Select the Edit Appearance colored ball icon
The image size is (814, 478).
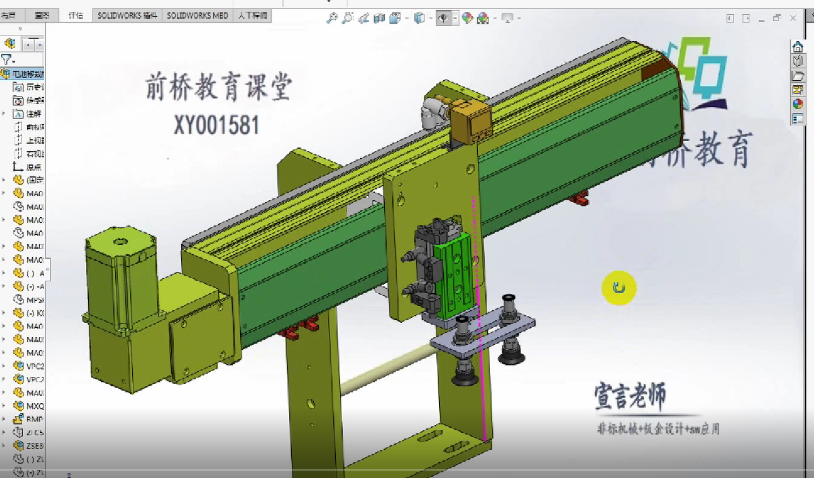click(x=467, y=18)
